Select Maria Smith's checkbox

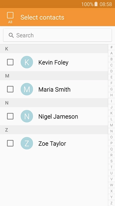click(x=10, y=89)
